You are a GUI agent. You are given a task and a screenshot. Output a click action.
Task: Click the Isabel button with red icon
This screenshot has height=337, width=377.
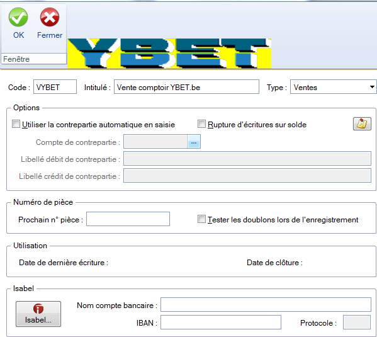coord(38,314)
